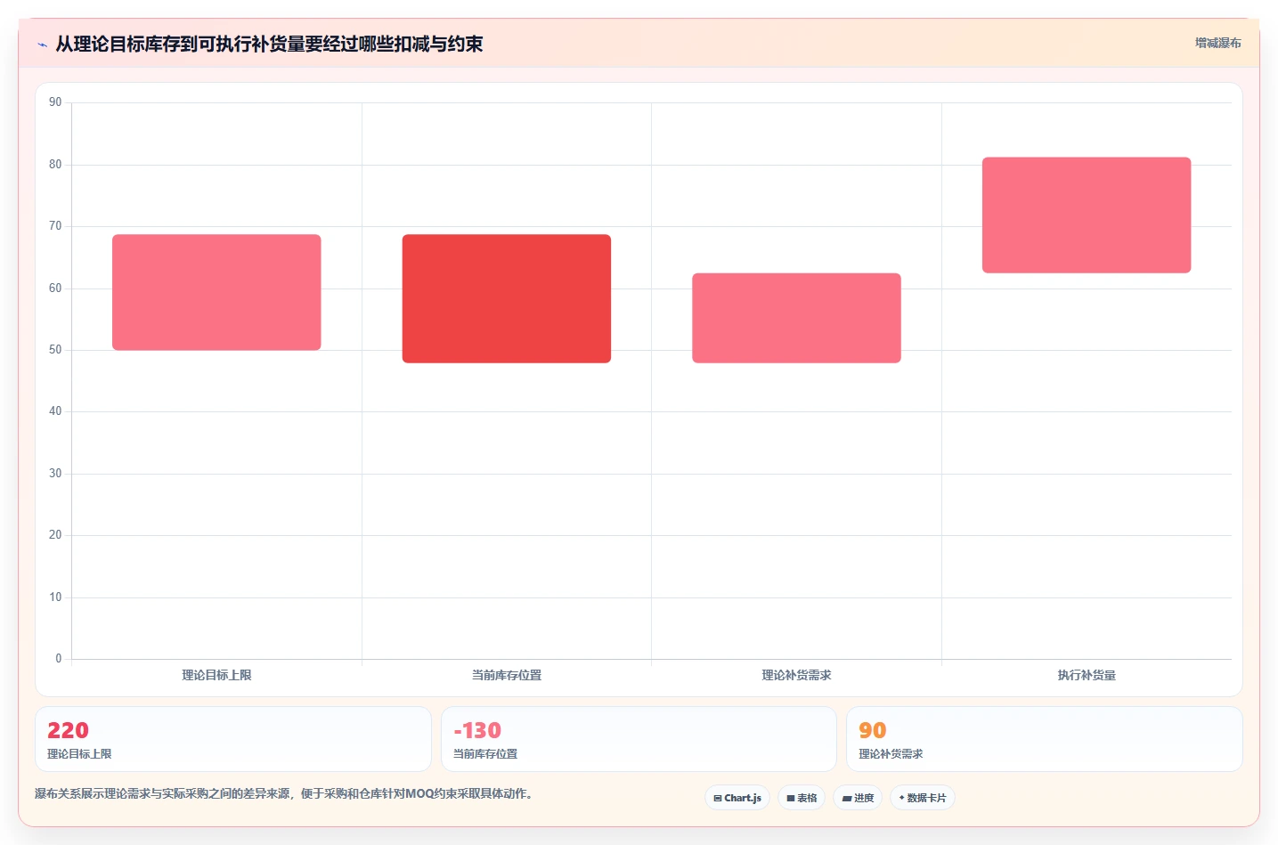
Task: Click the x-axis label 理论补货需求
Action: pyautogui.click(x=797, y=675)
